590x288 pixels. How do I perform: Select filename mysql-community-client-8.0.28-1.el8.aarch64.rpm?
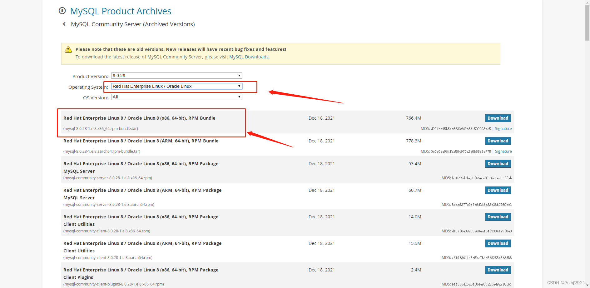pos(108,258)
